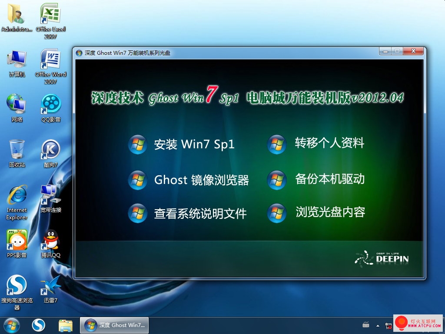Open the 浏览光盘内容 option
Image resolution: width=445 pixels, height=334 pixels.
[316, 213]
